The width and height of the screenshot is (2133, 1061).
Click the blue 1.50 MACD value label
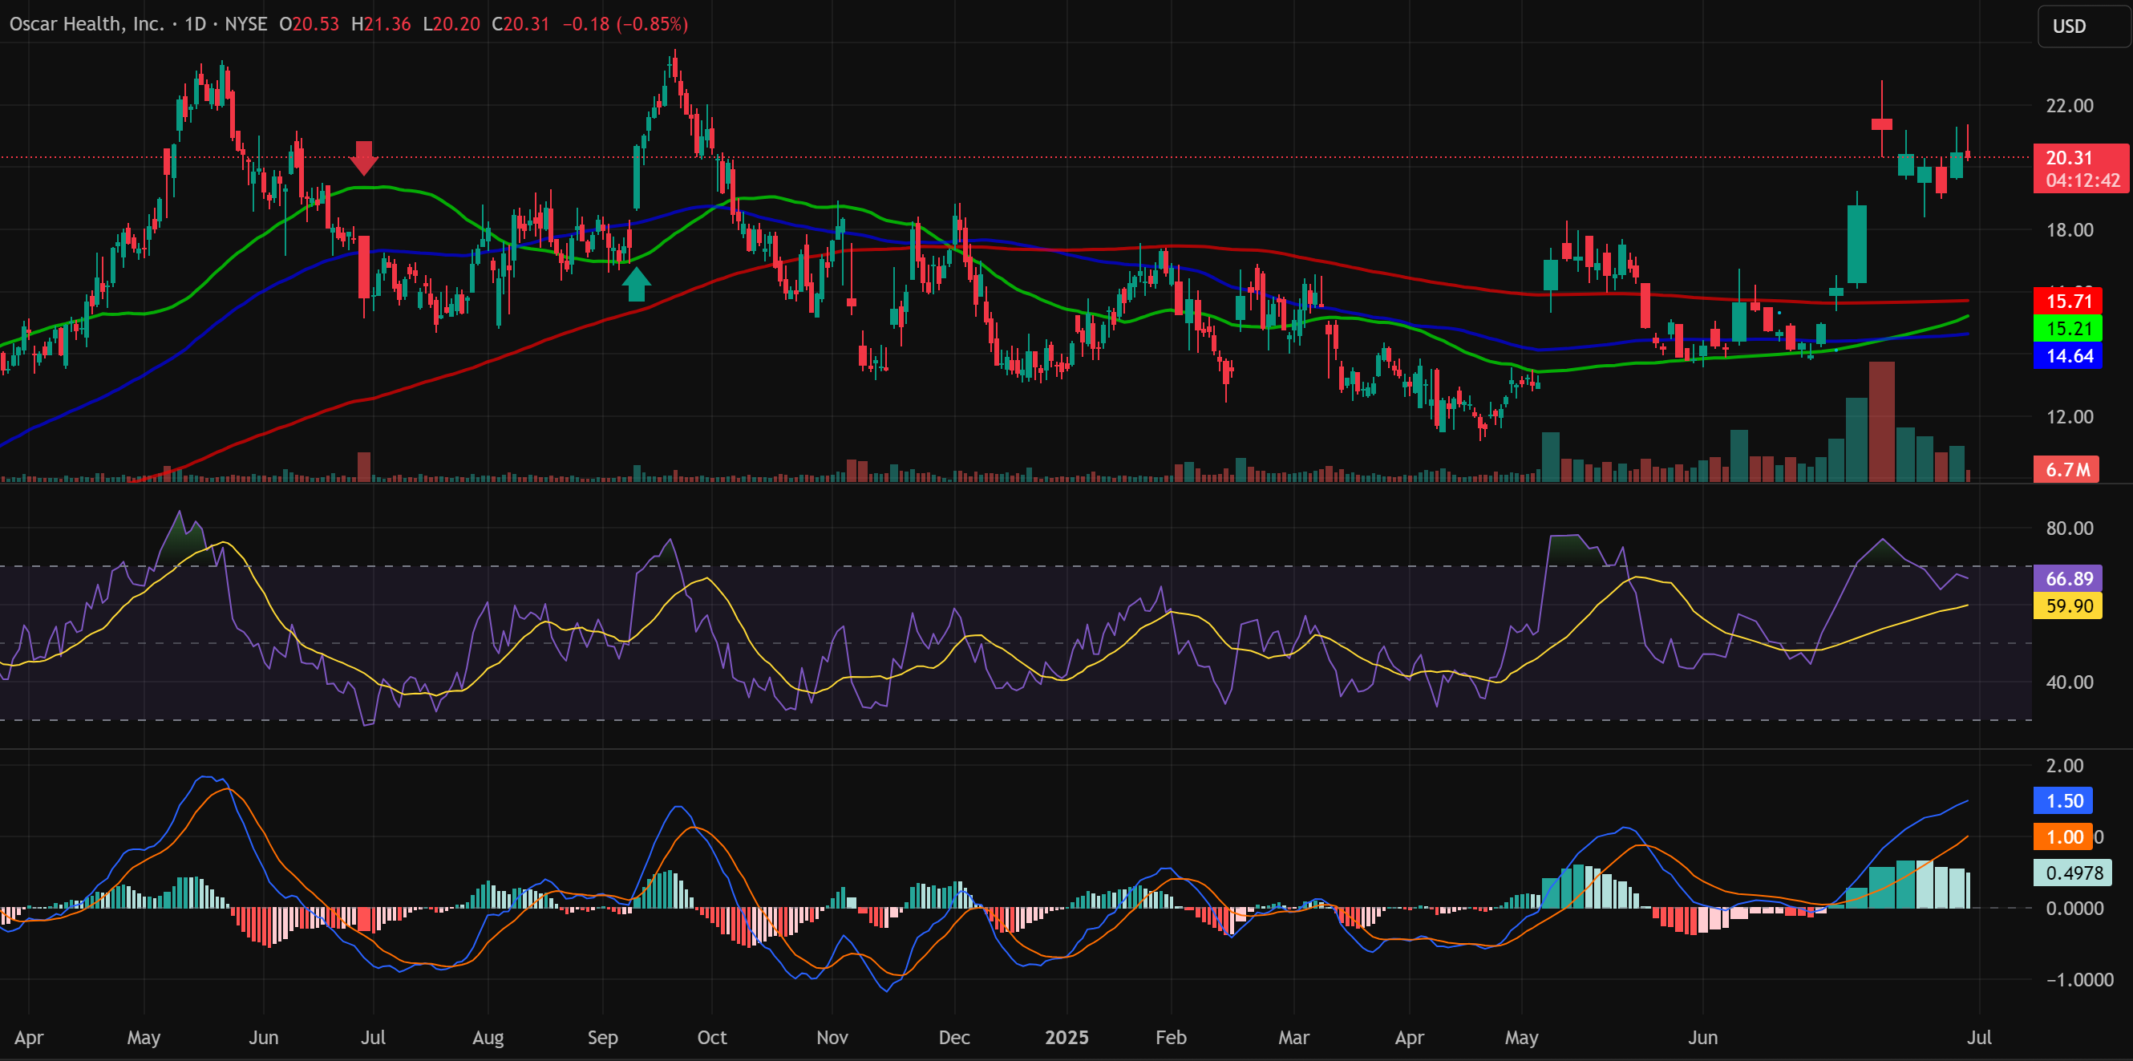click(2063, 801)
